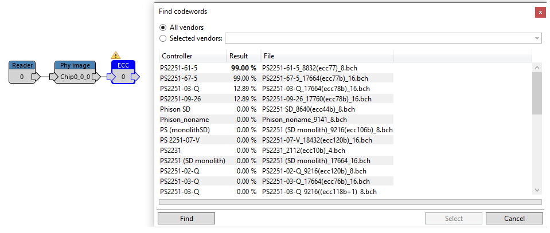Select the blue ECC node
The image size is (550, 233).
[123, 72]
